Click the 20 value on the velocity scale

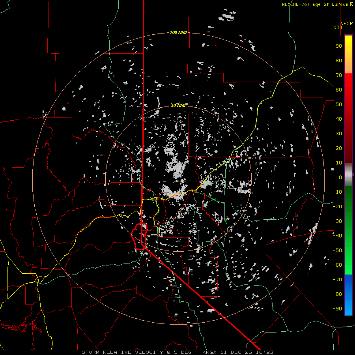[x=339, y=148]
